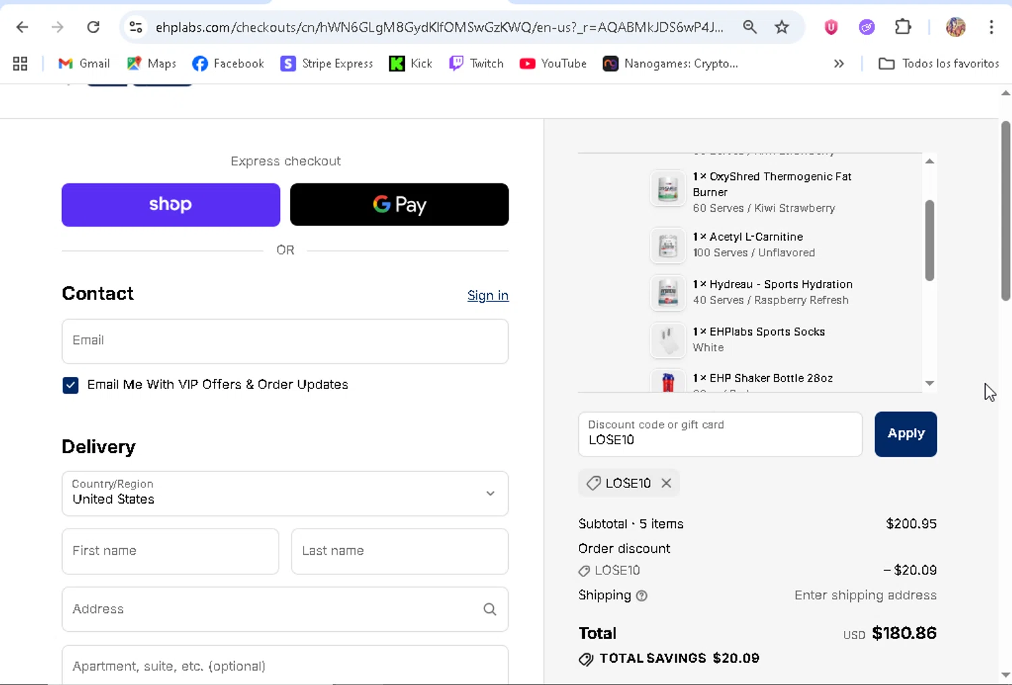Screen dimensions: 1012x685
Task: Reload the checkout page
Action: 93,27
